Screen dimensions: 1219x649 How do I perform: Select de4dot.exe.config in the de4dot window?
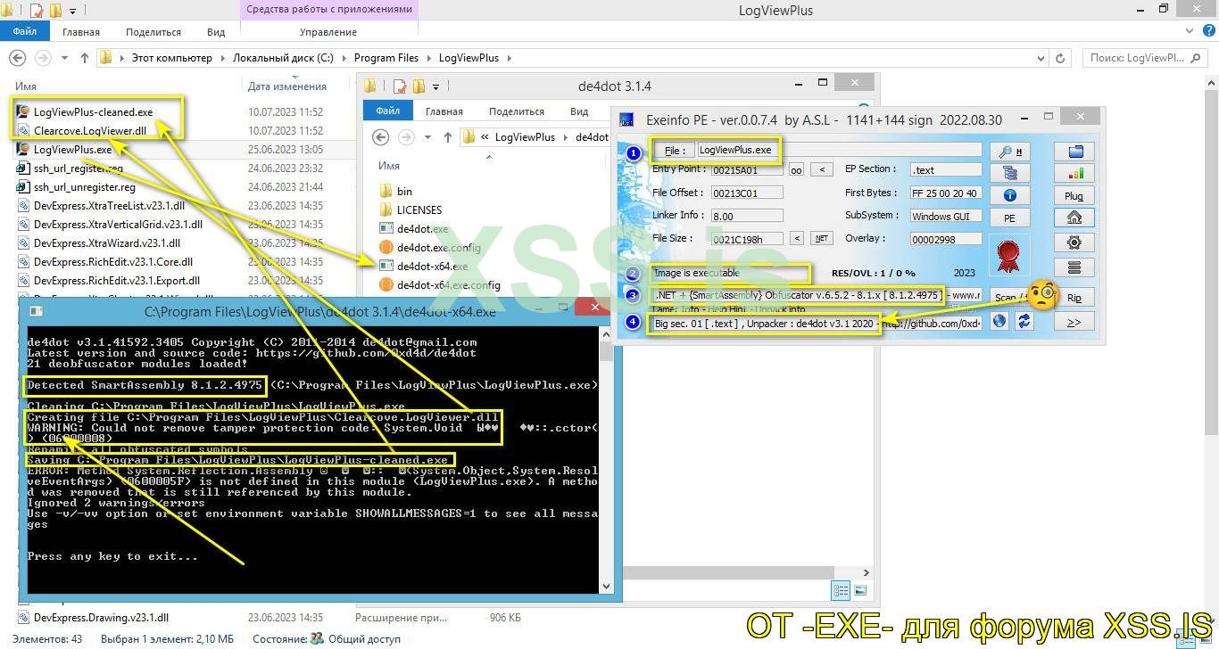coord(439,248)
